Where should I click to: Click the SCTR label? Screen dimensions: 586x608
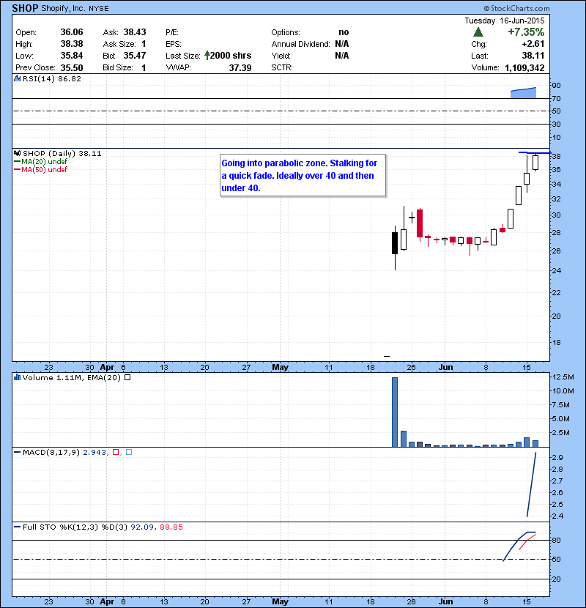coord(282,67)
